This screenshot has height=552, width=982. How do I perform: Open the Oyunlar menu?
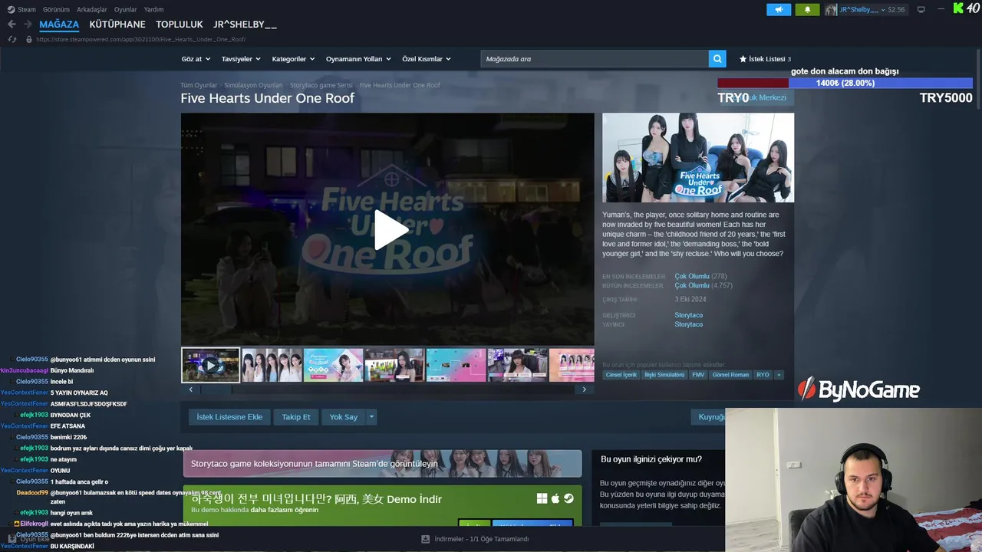pyautogui.click(x=126, y=10)
